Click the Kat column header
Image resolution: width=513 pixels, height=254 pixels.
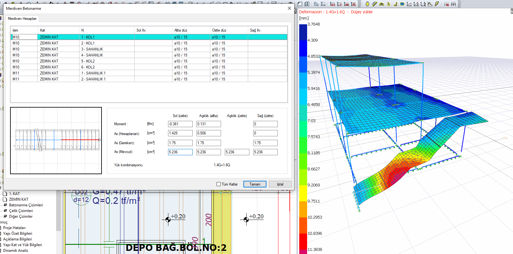point(58,30)
